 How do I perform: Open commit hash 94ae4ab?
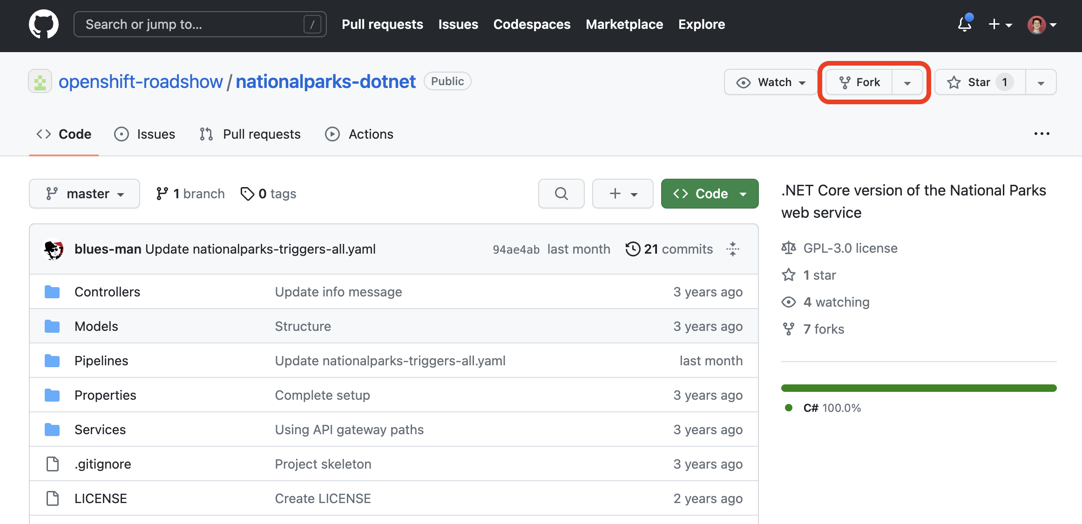(516, 249)
